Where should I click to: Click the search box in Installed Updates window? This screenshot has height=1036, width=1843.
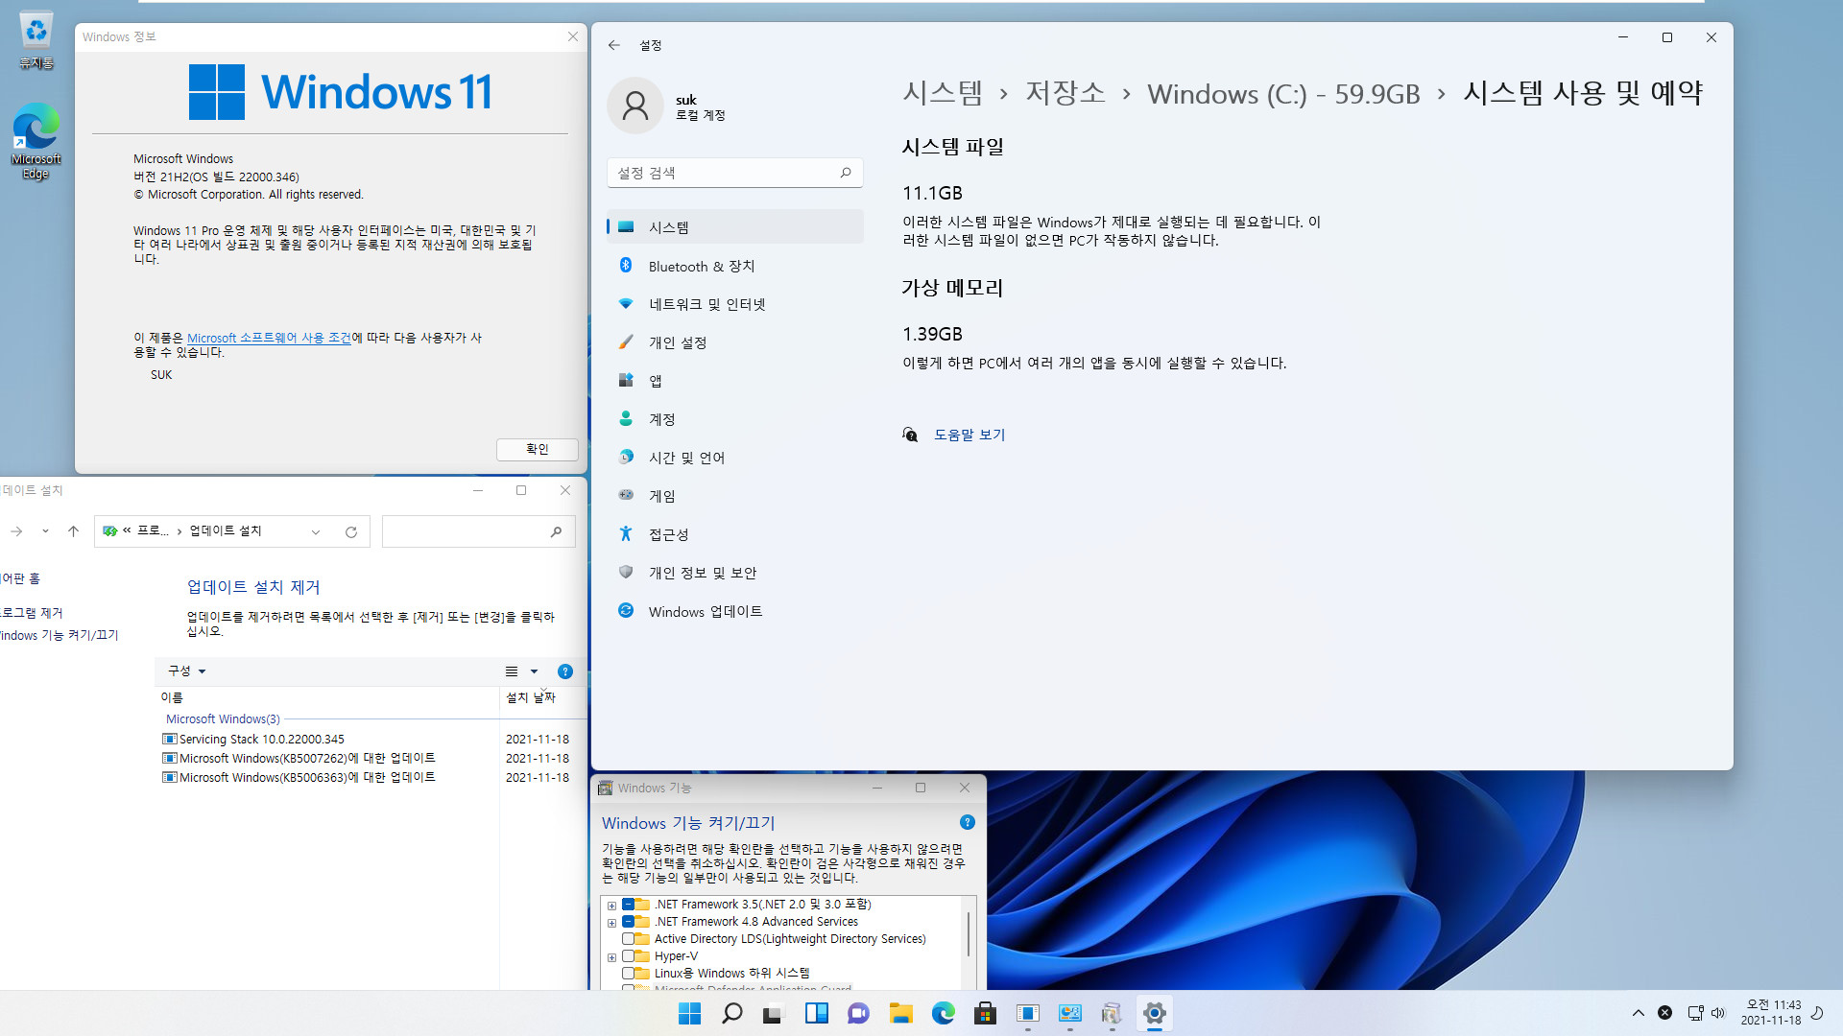tap(478, 531)
